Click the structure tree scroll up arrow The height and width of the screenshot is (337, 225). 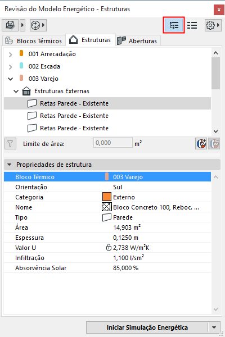[216, 53]
